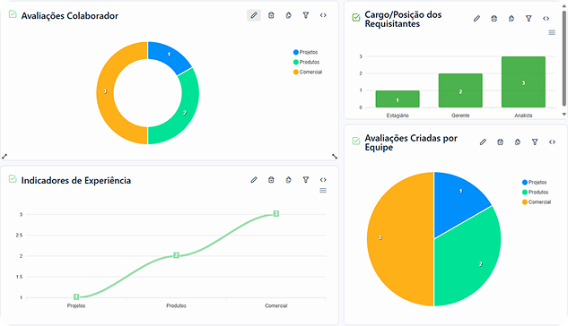Click the edit pencil on Avaliações Colaborador
Screen dimensions: 568x326
point(254,15)
